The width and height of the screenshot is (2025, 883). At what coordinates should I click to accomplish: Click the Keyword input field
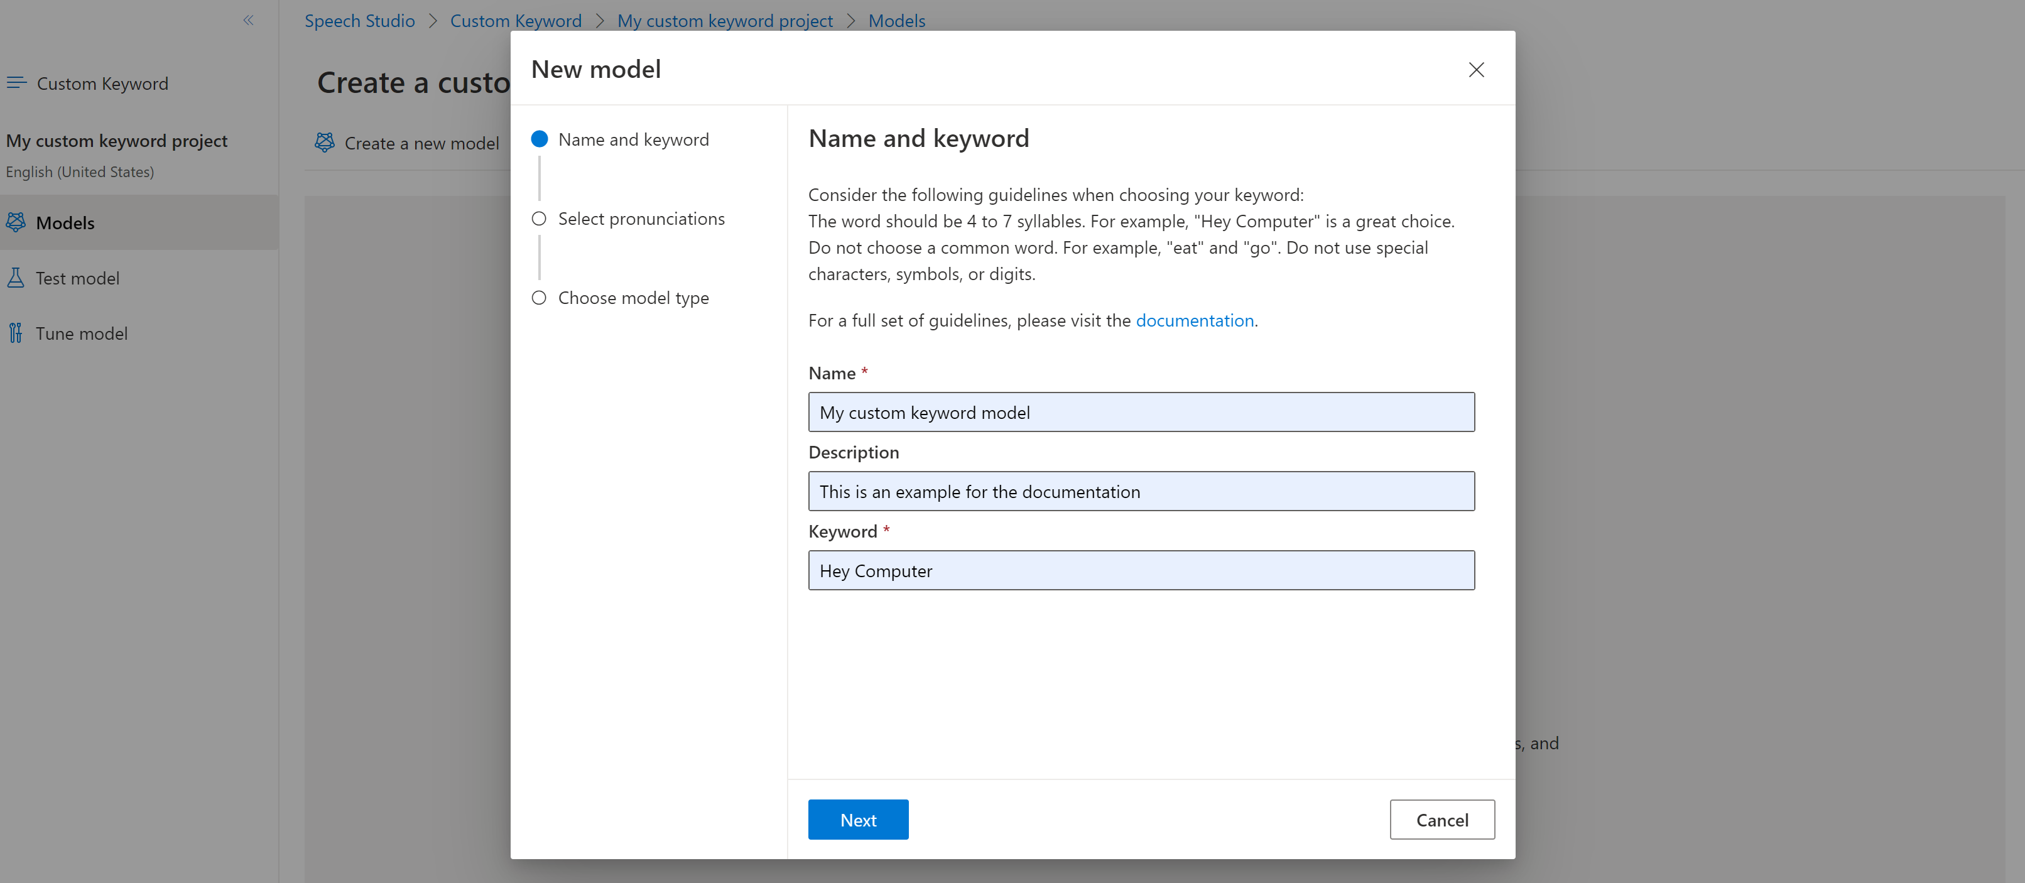click(1142, 569)
